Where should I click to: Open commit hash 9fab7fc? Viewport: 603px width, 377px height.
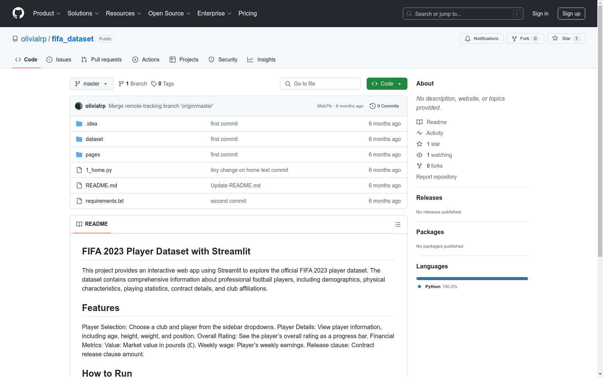[324, 106]
